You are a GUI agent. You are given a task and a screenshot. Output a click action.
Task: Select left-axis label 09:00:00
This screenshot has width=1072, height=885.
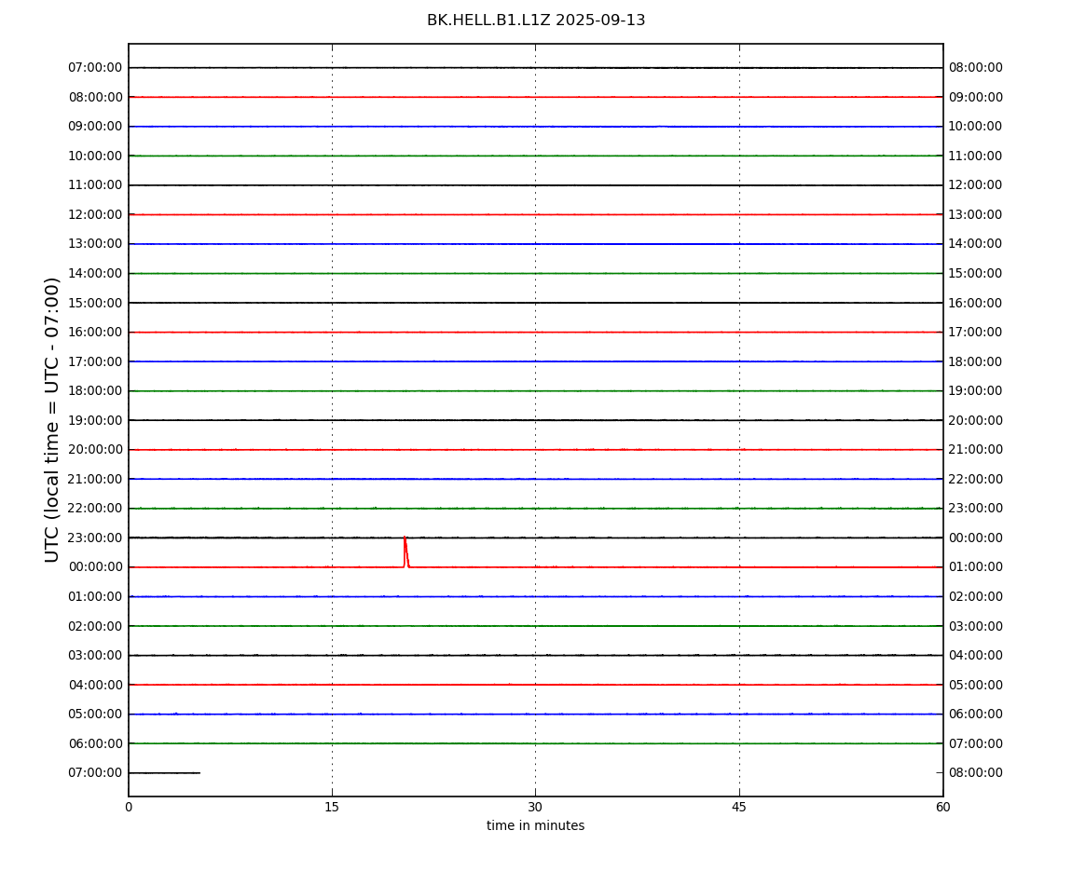[95, 127]
